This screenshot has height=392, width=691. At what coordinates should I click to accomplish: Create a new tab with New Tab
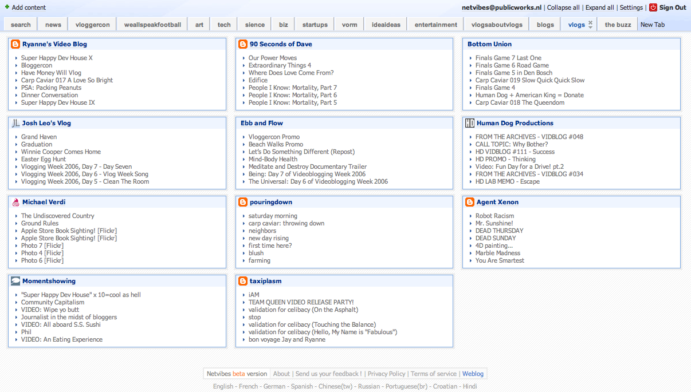(652, 25)
